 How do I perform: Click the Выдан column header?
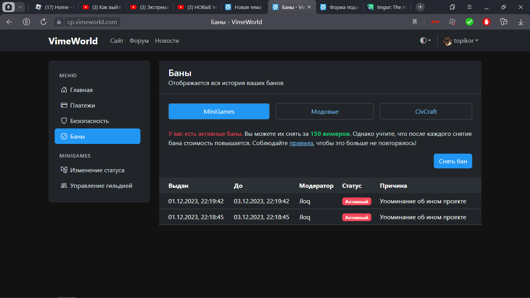178,186
